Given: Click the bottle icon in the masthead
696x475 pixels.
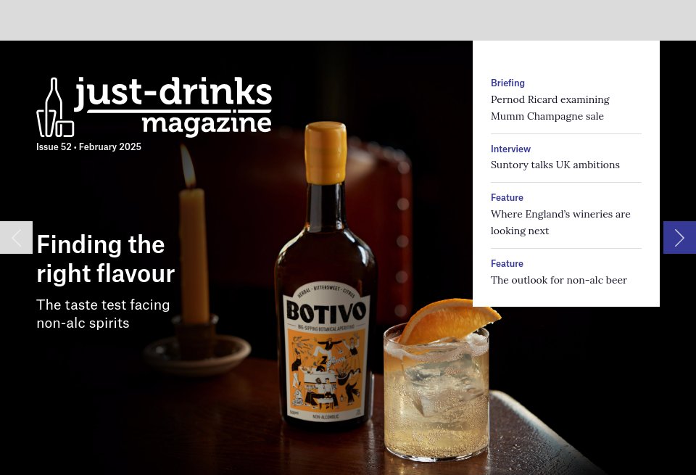Looking at the screenshot, I should (x=55, y=107).
